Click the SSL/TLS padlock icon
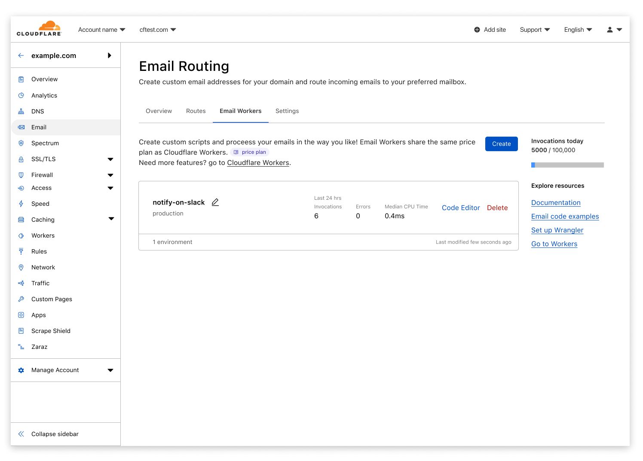The width and height of the screenshot is (643, 461). point(21,159)
